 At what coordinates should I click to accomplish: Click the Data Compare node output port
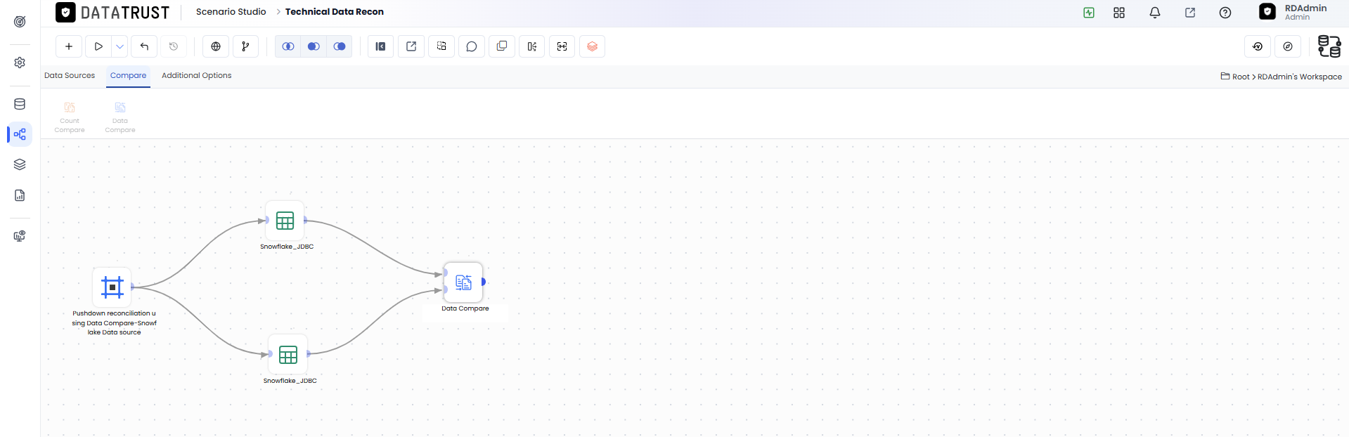point(484,282)
